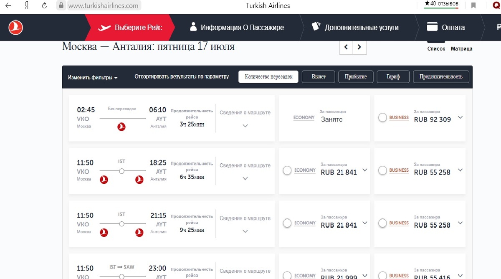Select ECONOMY fare for RUB 21 841

tap(287, 170)
